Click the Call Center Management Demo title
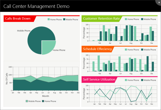 [36, 6]
